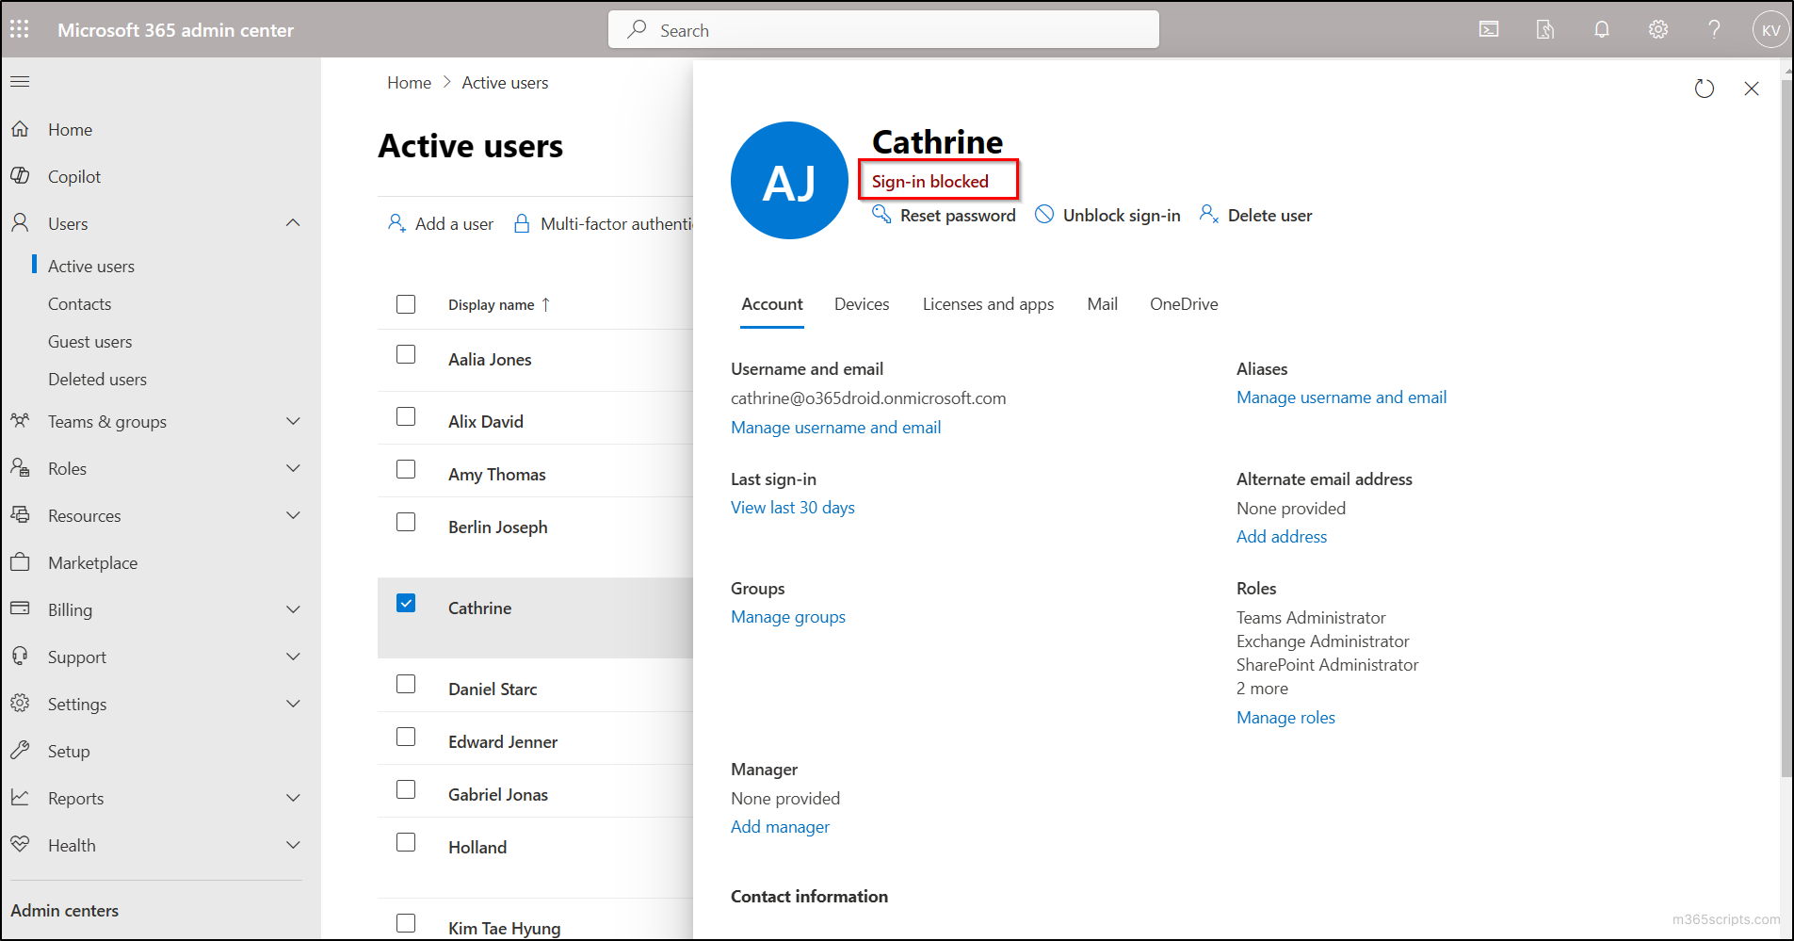Open the notifications bell
Viewport: 1794px width, 941px height.
pos(1601,29)
